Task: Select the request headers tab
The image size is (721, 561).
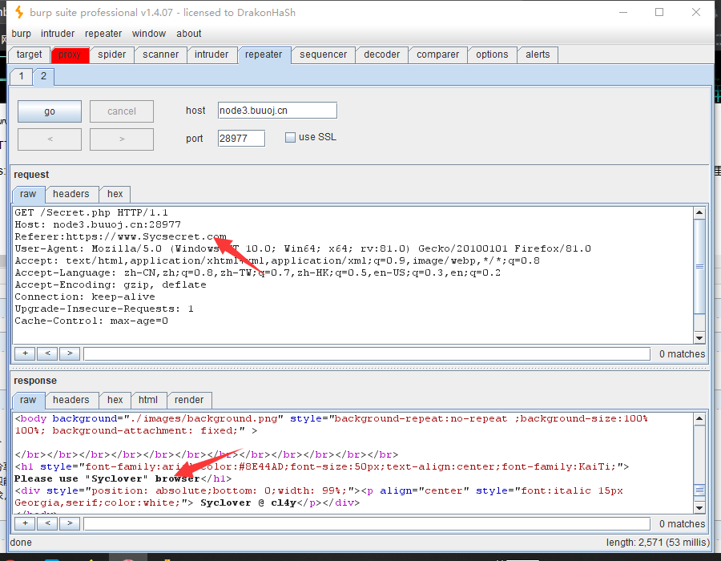Action: 71,194
